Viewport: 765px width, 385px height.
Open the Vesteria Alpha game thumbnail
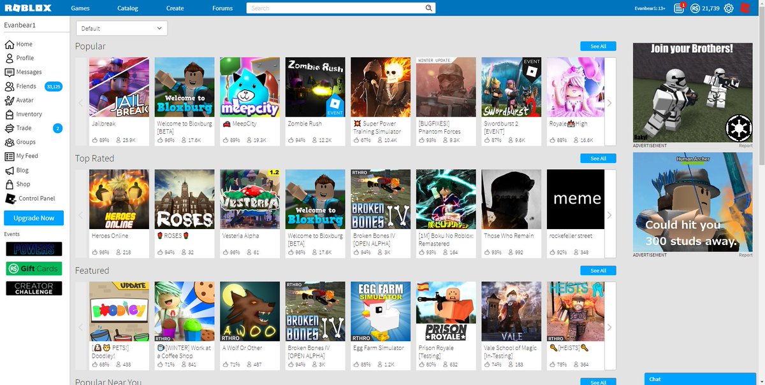pos(250,199)
